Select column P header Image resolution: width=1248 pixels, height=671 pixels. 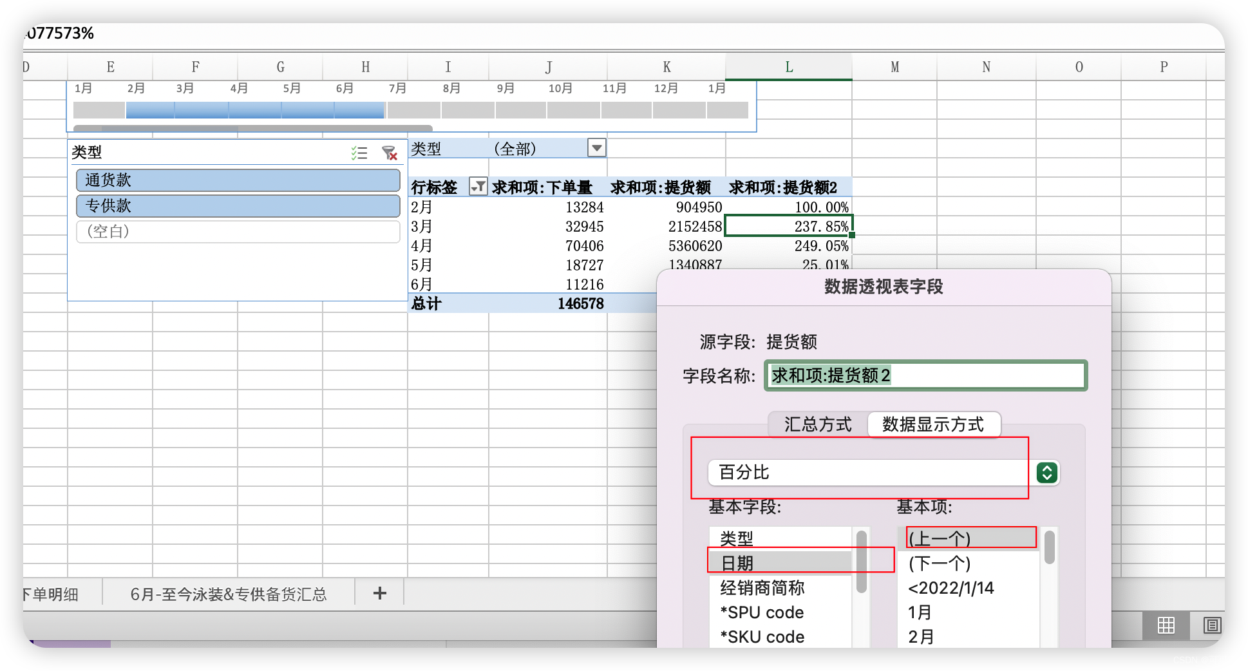click(x=1164, y=67)
